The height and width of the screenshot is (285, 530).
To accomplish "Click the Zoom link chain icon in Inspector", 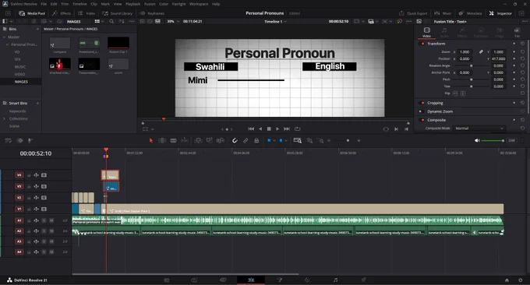I will pyautogui.click(x=481, y=51).
